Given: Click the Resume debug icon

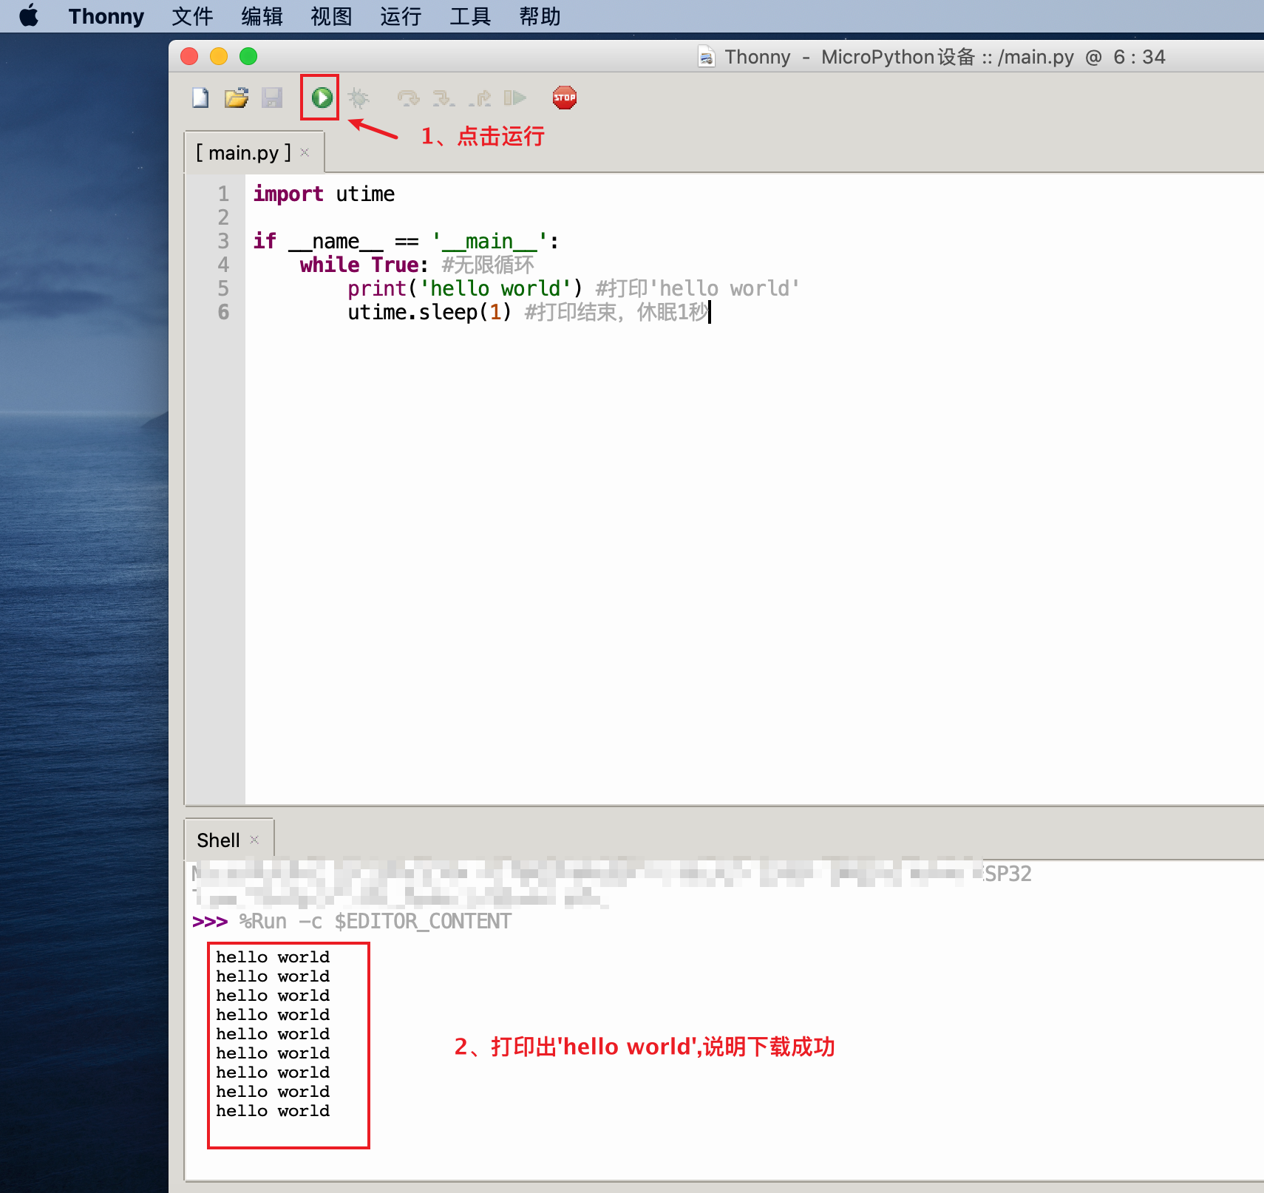Looking at the screenshot, I should [x=515, y=98].
